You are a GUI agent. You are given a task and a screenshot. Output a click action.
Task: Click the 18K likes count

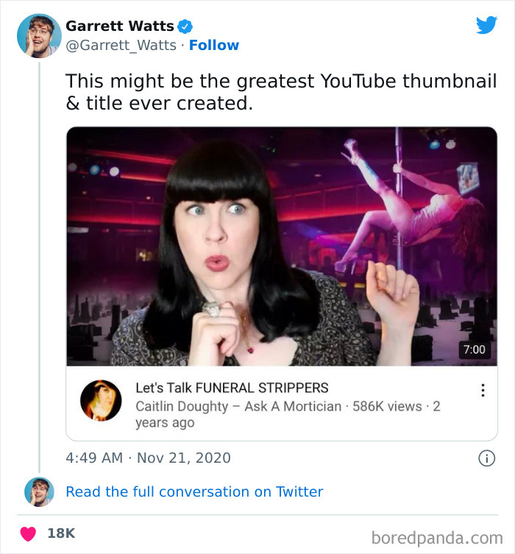[61, 533]
